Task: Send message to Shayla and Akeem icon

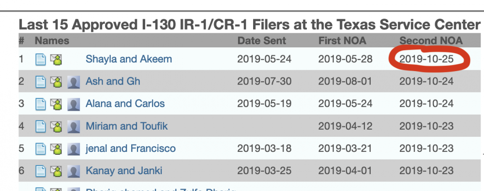Action: click(x=56, y=59)
